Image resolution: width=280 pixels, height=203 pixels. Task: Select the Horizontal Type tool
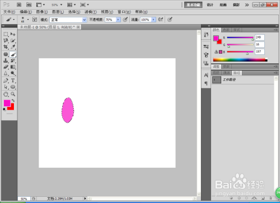[x=13, y=81]
